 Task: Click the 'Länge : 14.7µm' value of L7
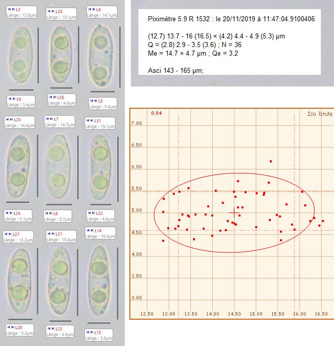click(60, 125)
